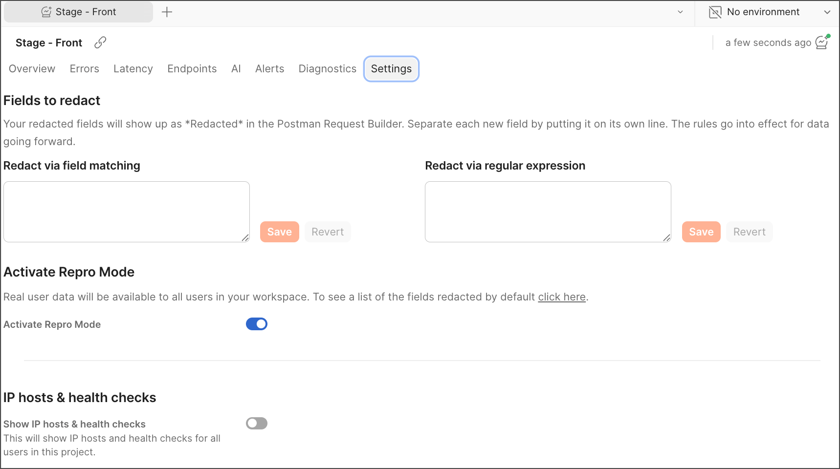Open the Diagnostics tab
Image resolution: width=840 pixels, height=469 pixels.
327,69
